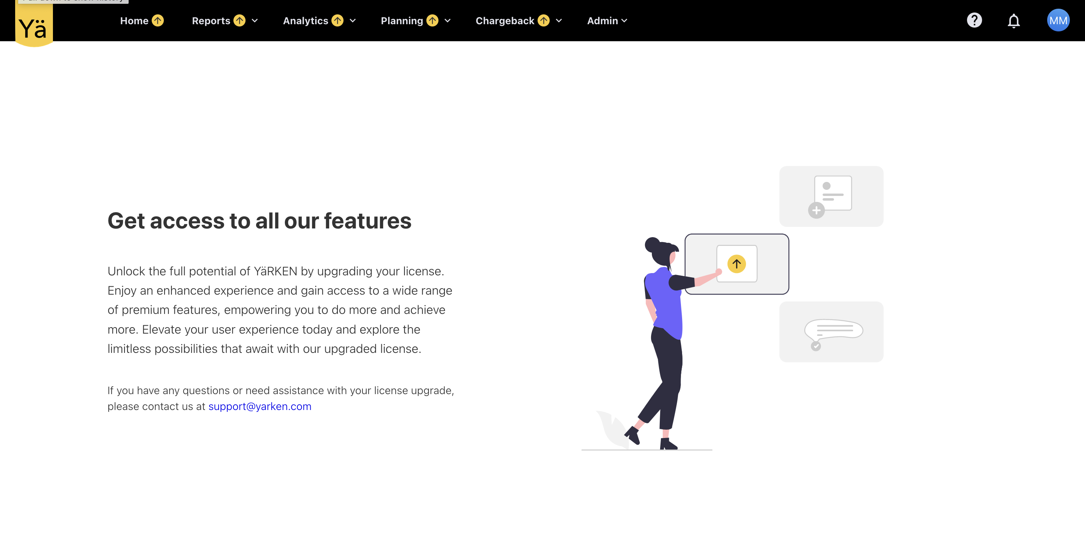Screen dimensions: 1085x556
Task: Go to the Home menu item
Action: 134,21
